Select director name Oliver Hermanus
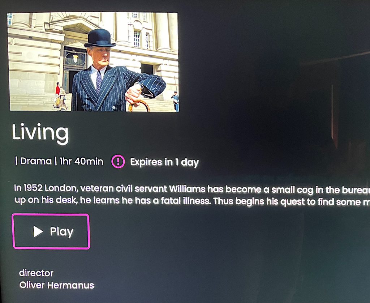370x303 pixels. 57,285
